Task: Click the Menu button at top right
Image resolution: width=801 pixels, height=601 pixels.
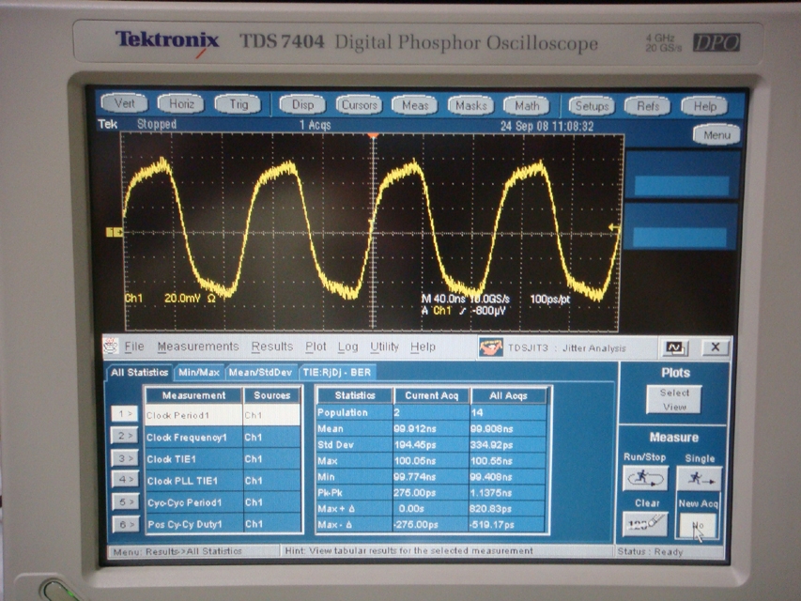Action: tap(716, 135)
